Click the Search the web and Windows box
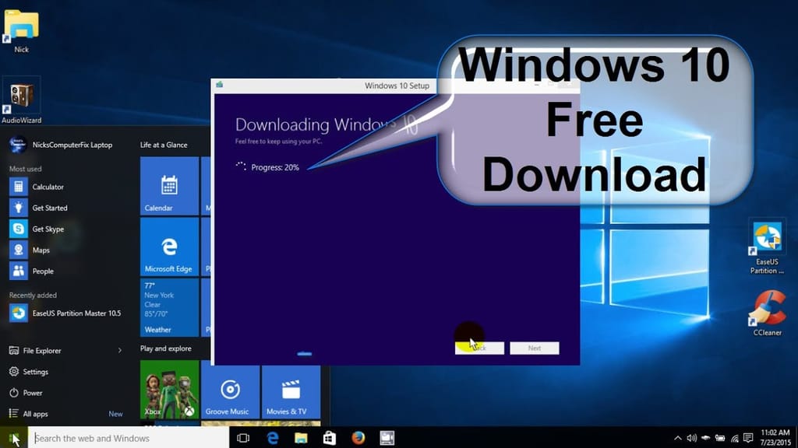Image resolution: width=798 pixels, height=448 pixels. [x=129, y=438]
